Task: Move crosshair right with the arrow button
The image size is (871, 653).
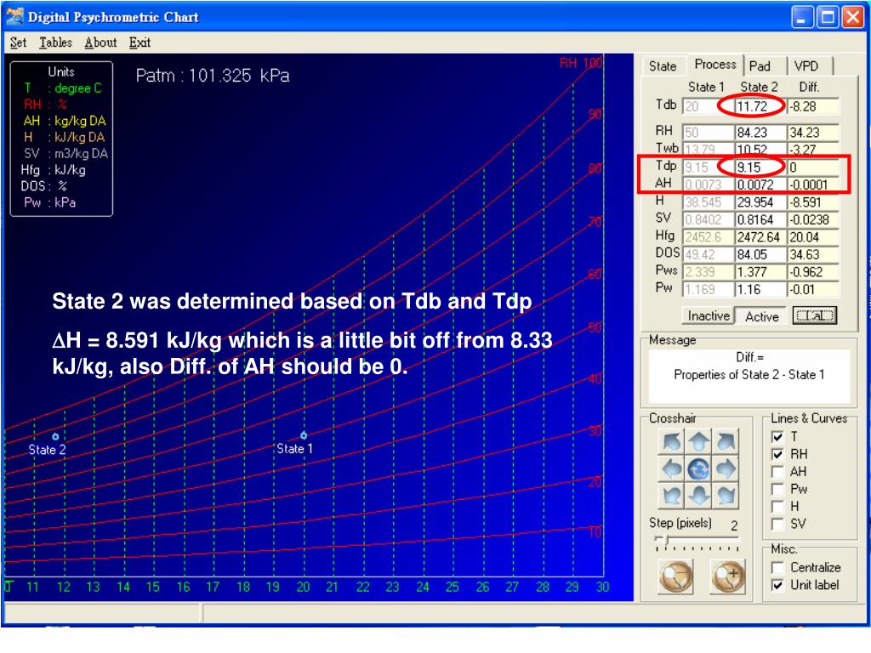Action: click(726, 469)
